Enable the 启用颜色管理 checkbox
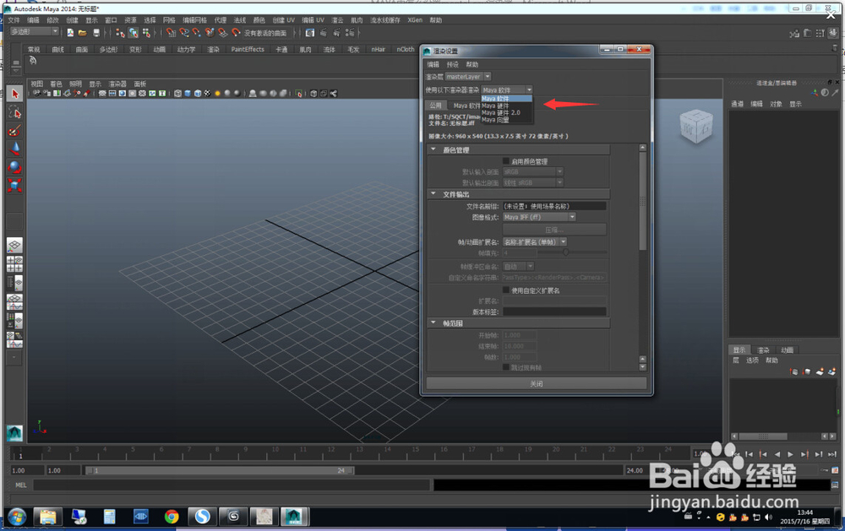Image resolution: width=845 pixels, height=531 pixels. [x=506, y=161]
